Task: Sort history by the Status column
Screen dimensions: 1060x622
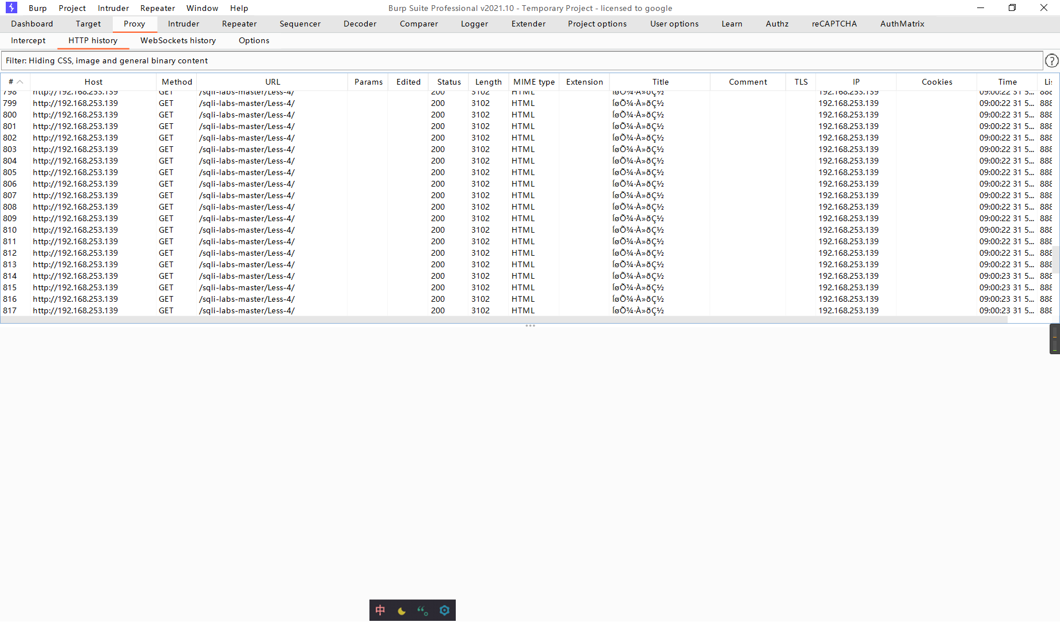Action: 449,82
